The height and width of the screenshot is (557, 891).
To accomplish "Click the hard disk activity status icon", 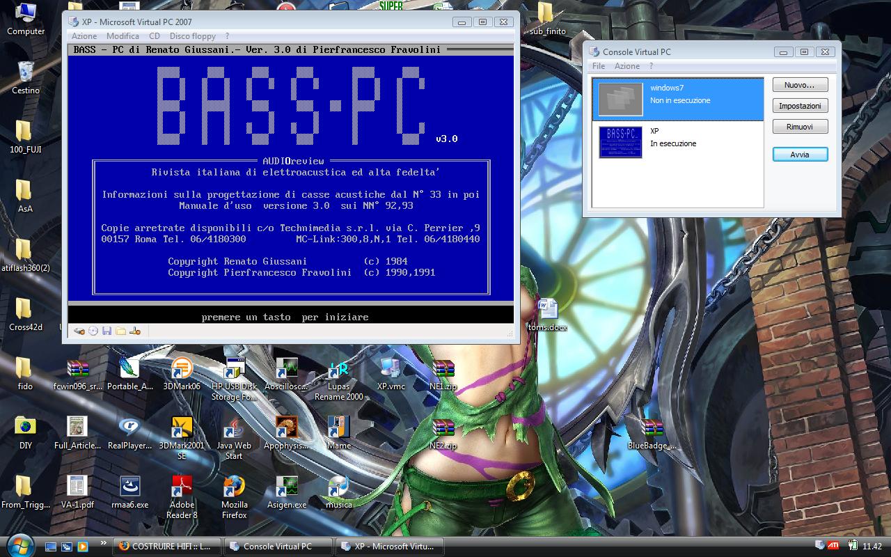I will point(79,331).
